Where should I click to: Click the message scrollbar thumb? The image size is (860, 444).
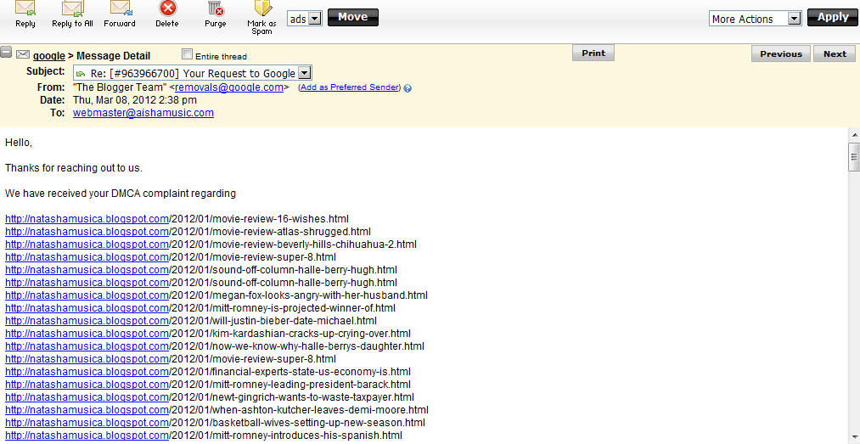[854, 157]
